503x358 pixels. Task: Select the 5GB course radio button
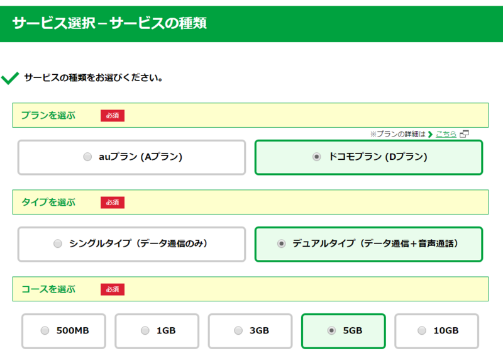(x=331, y=330)
